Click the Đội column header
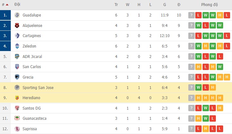The width and height of the screenshot is (232, 134). (17, 5)
